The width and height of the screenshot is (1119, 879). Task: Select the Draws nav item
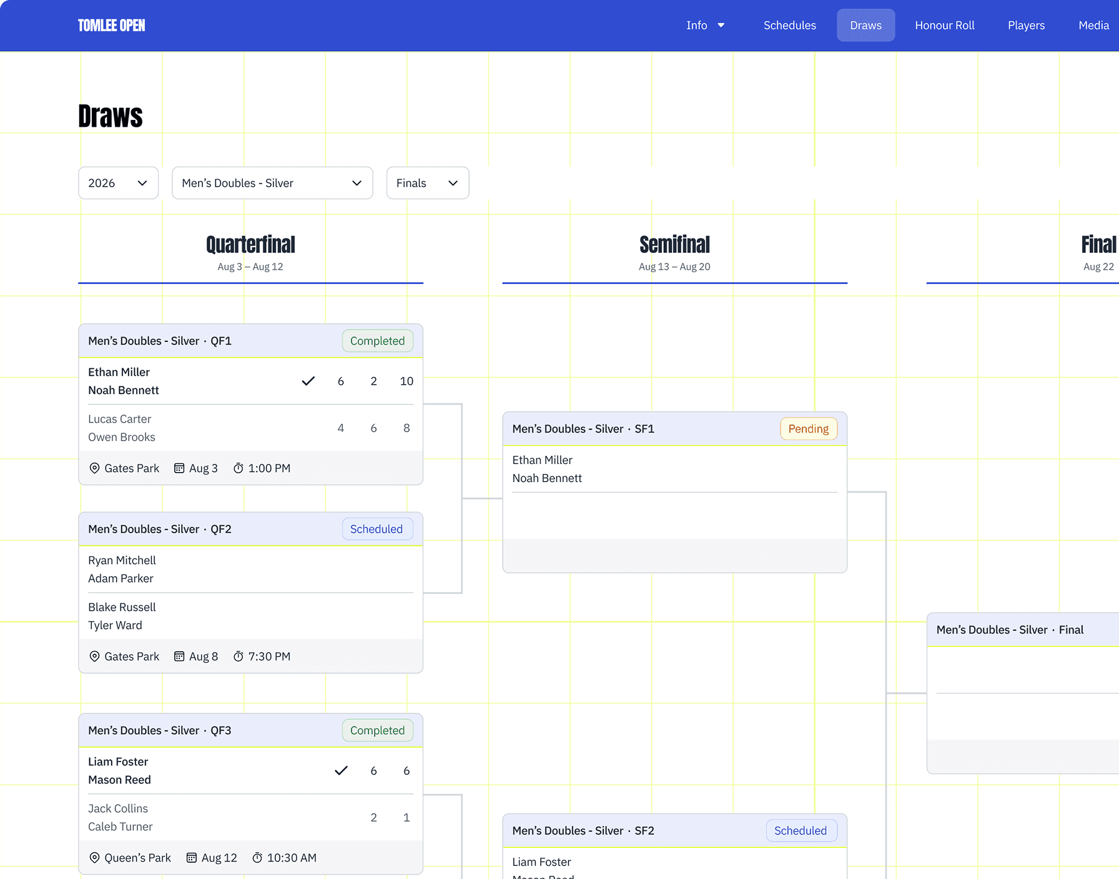point(865,26)
